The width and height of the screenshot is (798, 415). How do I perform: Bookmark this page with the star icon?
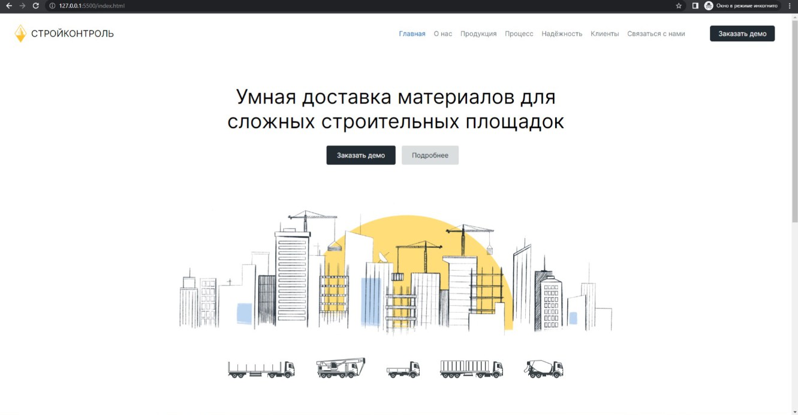(679, 5)
